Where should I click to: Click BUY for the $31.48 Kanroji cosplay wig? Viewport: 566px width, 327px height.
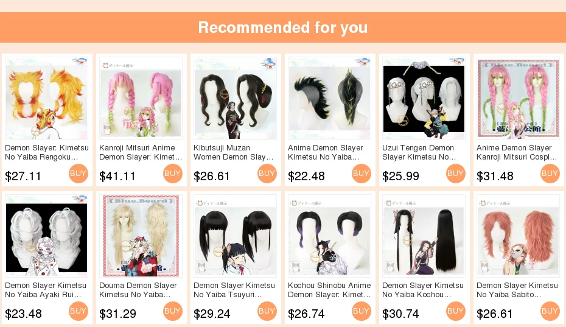550,174
